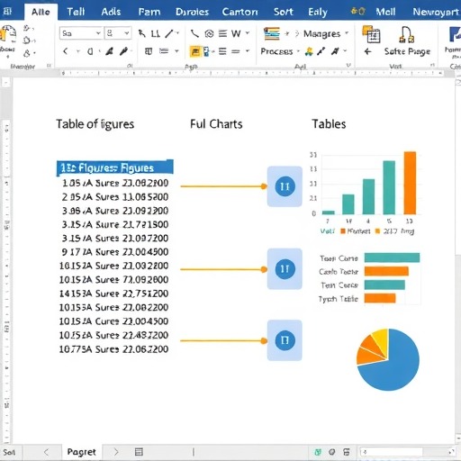The width and height of the screenshot is (461, 461).
Task: Click the less-than chevron icon in ribbon
Action: (65, 51)
